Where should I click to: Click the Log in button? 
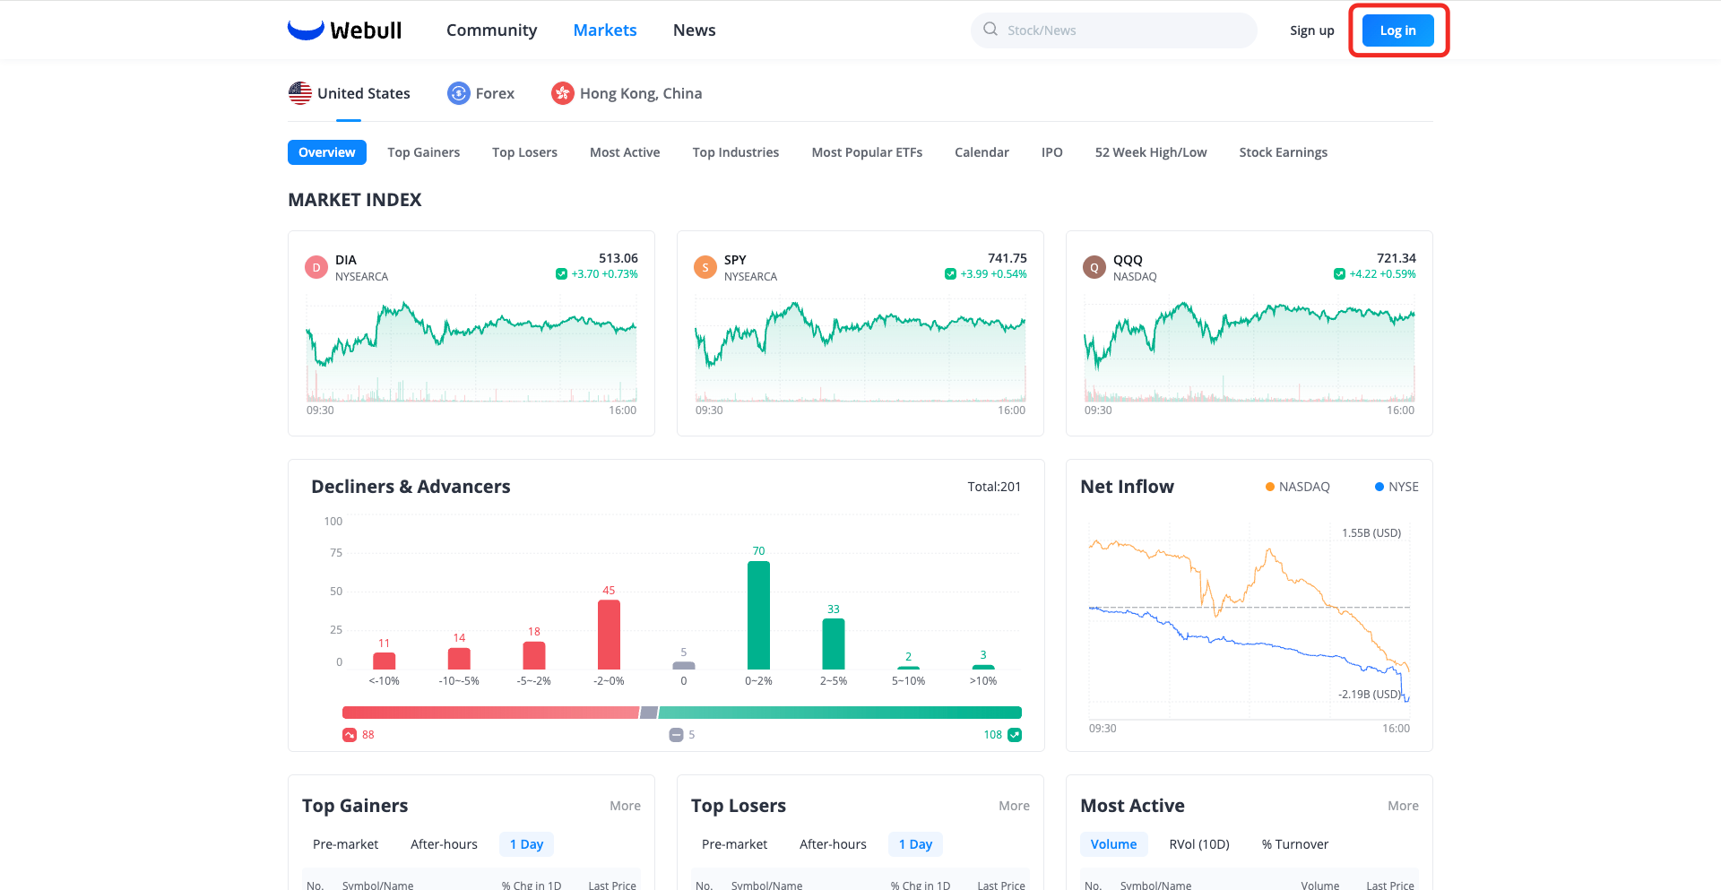(1398, 30)
